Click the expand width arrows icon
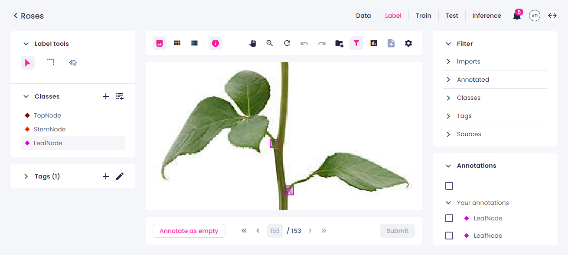The width and height of the screenshot is (568, 255). click(552, 16)
